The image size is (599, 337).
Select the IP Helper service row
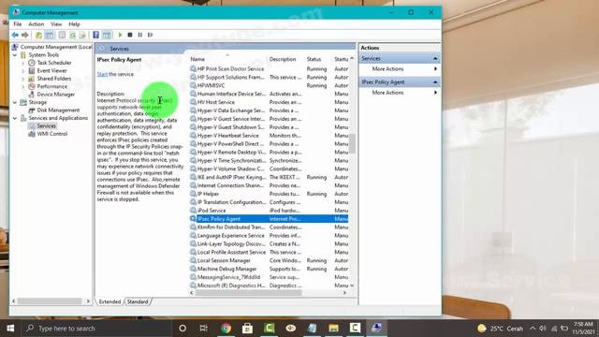pyautogui.click(x=269, y=194)
